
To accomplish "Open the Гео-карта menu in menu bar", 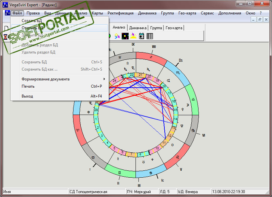I will 187,13.
